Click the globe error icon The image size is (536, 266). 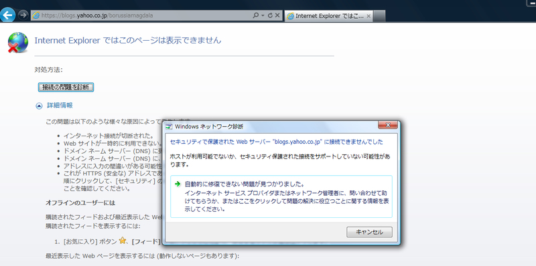[18, 43]
